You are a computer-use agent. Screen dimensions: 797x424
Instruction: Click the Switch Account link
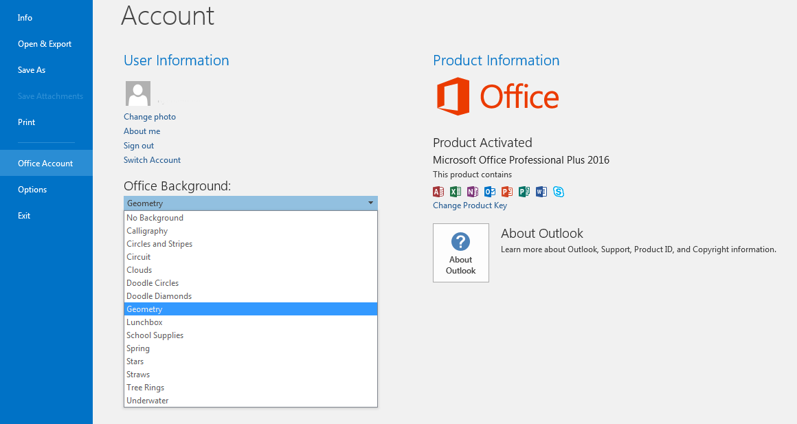(x=152, y=159)
